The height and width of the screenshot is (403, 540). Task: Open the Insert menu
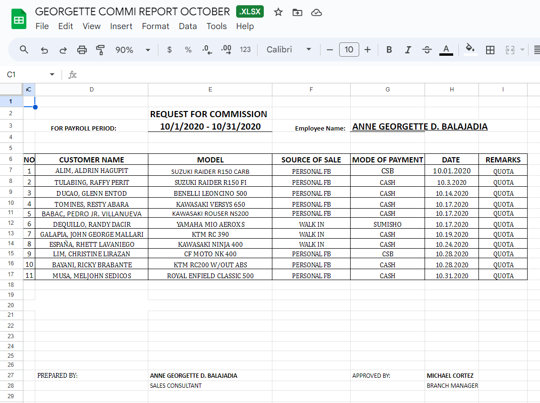point(121,26)
